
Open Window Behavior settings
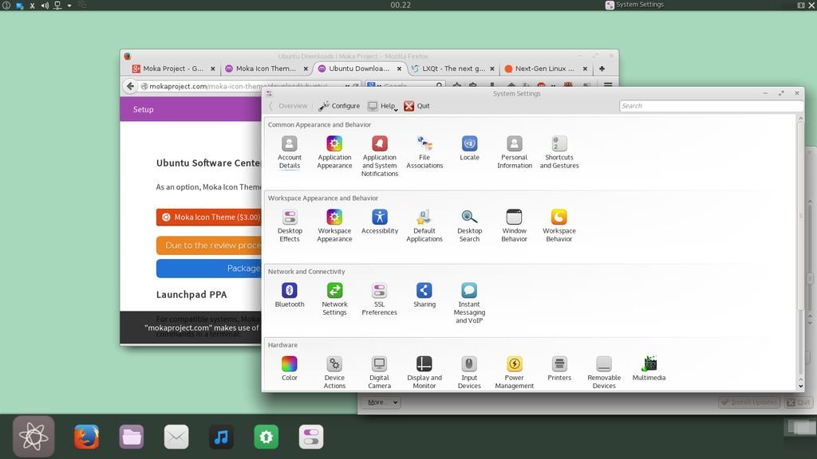click(515, 224)
